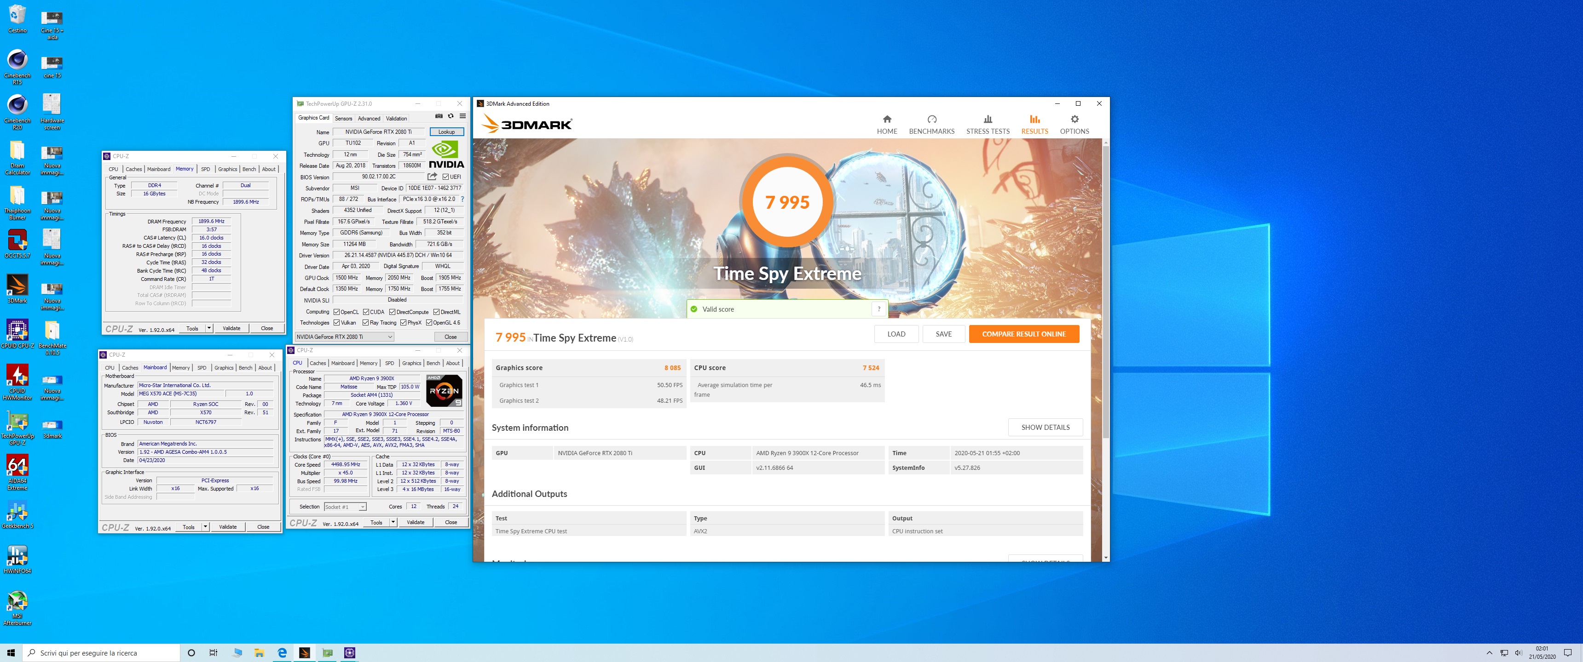Expand Tools dropdown arrow in CPU-Z Mainboard window
The height and width of the screenshot is (662, 1583).
click(205, 527)
